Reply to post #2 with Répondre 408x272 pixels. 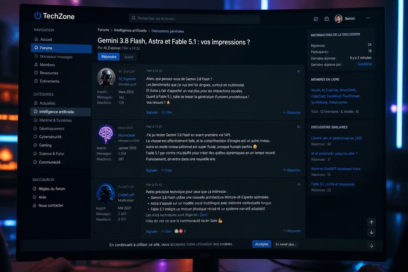click(x=292, y=170)
